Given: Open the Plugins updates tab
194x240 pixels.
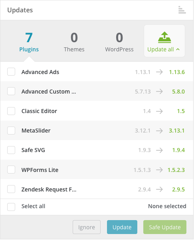Looking at the screenshot, I should (29, 42).
